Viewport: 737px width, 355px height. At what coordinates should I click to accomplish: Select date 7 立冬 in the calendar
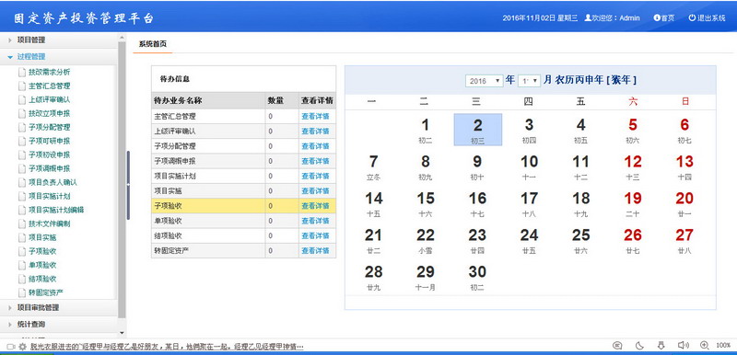tap(374, 166)
